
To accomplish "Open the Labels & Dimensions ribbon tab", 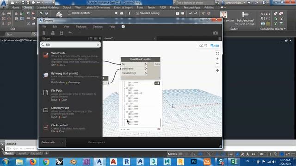I will pyautogui.click(x=98, y=7).
